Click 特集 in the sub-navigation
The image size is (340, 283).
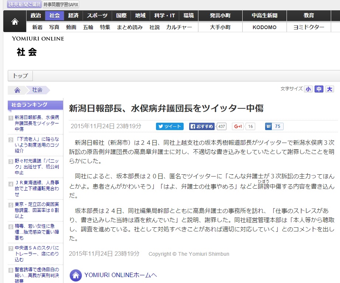[105, 27]
